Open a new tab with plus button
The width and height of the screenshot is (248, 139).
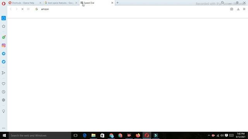[x=117, y=3]
